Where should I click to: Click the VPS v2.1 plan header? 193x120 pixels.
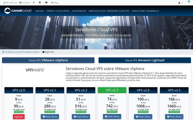pos(50,90)
